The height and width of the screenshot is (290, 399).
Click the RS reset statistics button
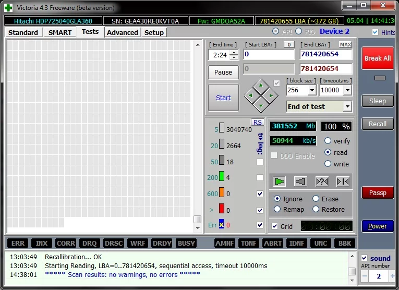click(257, 122)
